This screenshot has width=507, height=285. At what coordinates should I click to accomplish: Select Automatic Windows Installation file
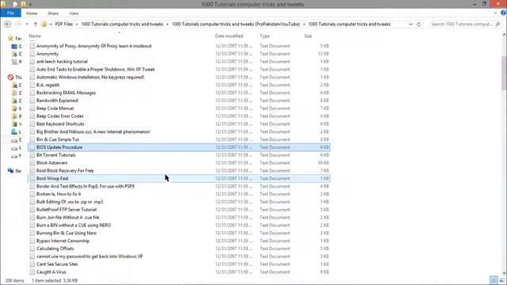(x=90, y=77)
